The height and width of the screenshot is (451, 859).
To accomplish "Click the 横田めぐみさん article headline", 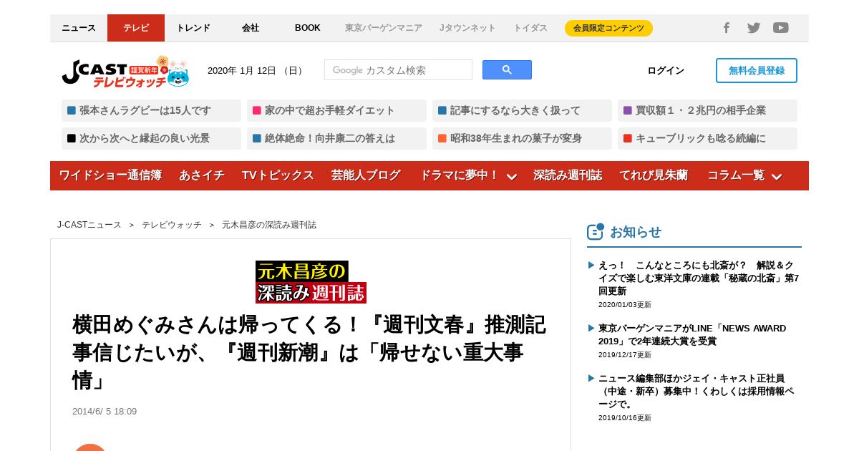I will click(309, 352).
